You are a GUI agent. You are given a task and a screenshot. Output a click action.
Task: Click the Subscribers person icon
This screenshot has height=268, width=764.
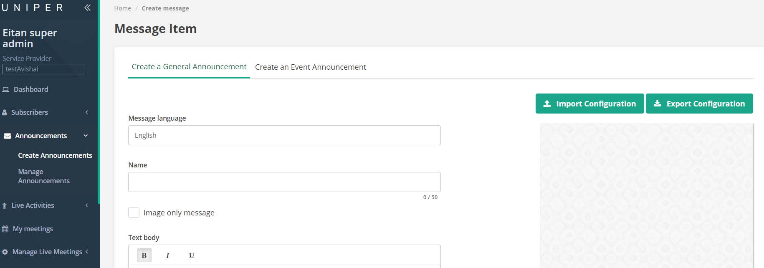pos(5,112)
